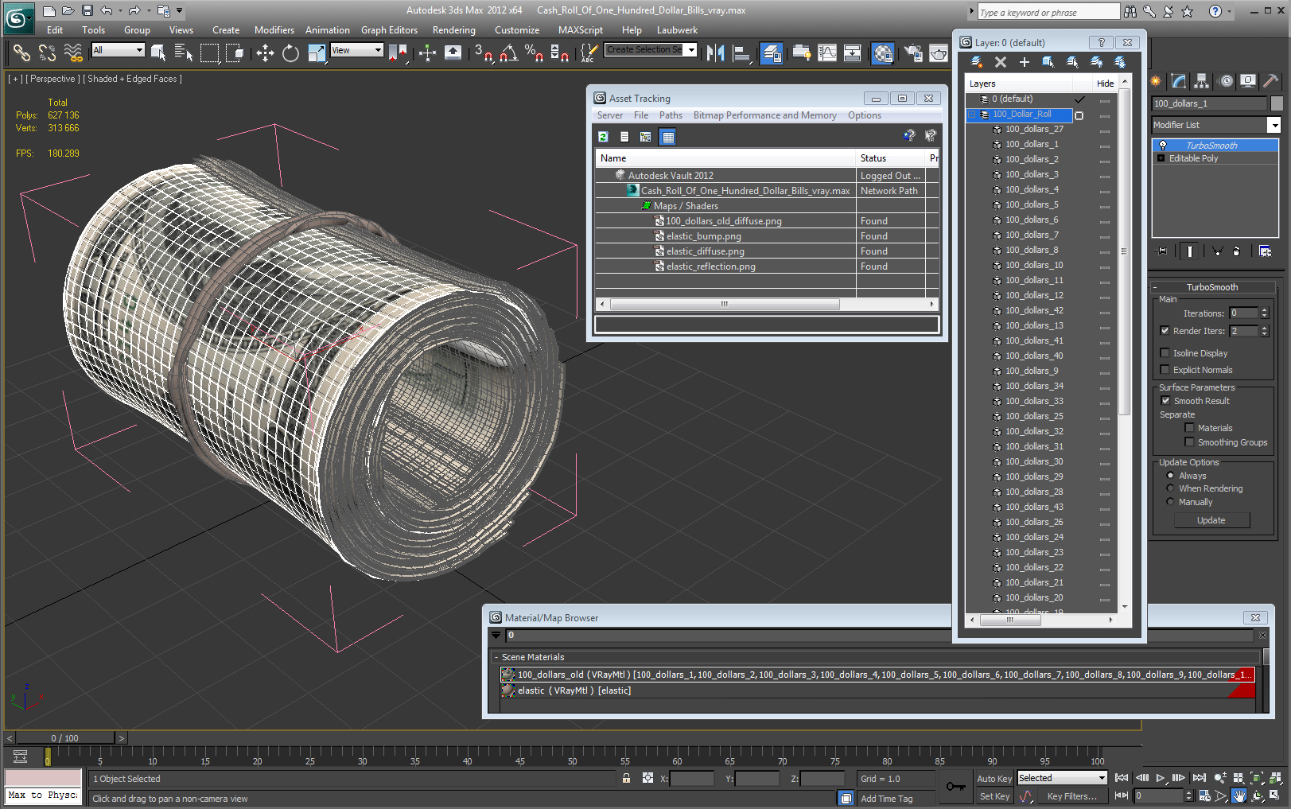Open Material Editor toolbar icon
The width and height of the screenshot is (1291, 809).
[883, 53]
